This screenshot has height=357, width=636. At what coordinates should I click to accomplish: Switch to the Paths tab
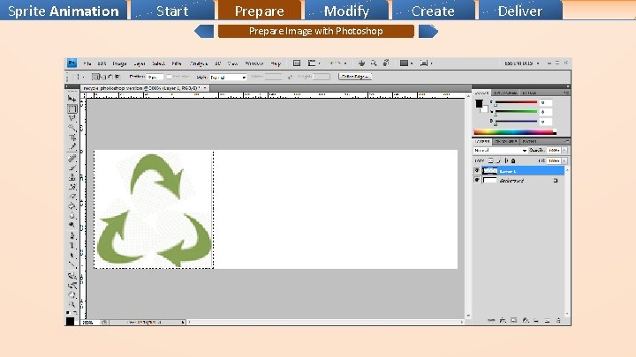click(x=529, y=141)
